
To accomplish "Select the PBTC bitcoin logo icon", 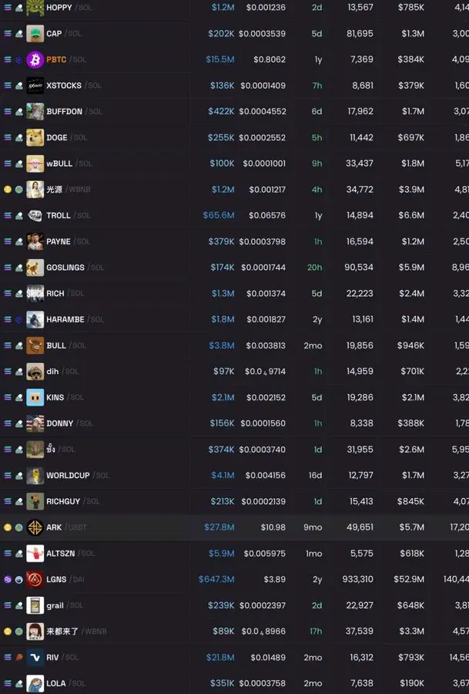I will click(35, 59).
